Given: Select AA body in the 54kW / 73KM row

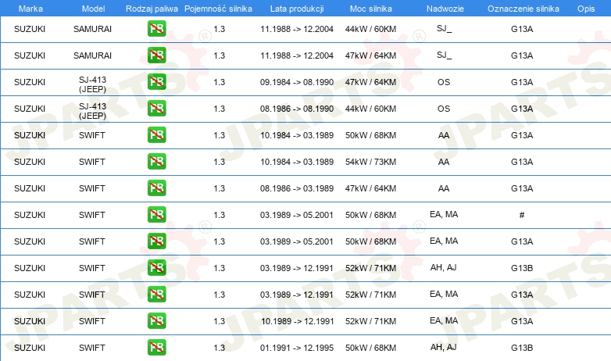Looking at the screenshot, I should [x=444, y=162].
